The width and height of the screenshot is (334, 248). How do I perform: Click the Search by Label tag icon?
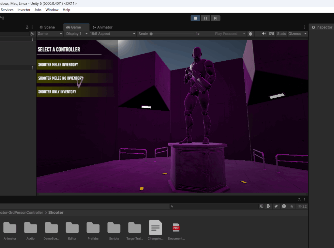276,206
